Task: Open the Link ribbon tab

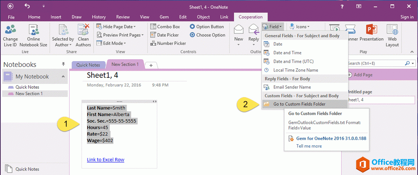Action: tap(224, 17)
